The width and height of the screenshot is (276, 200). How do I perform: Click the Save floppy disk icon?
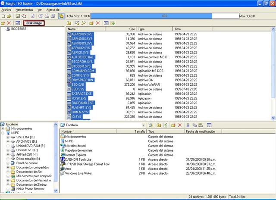click(17, 16)
